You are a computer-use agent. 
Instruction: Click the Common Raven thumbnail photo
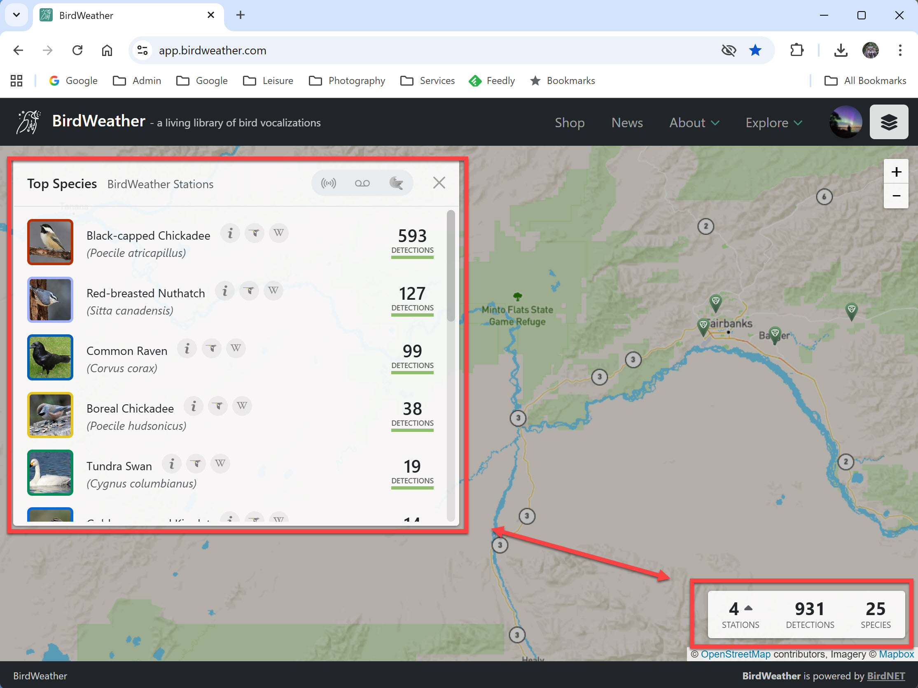50,357
